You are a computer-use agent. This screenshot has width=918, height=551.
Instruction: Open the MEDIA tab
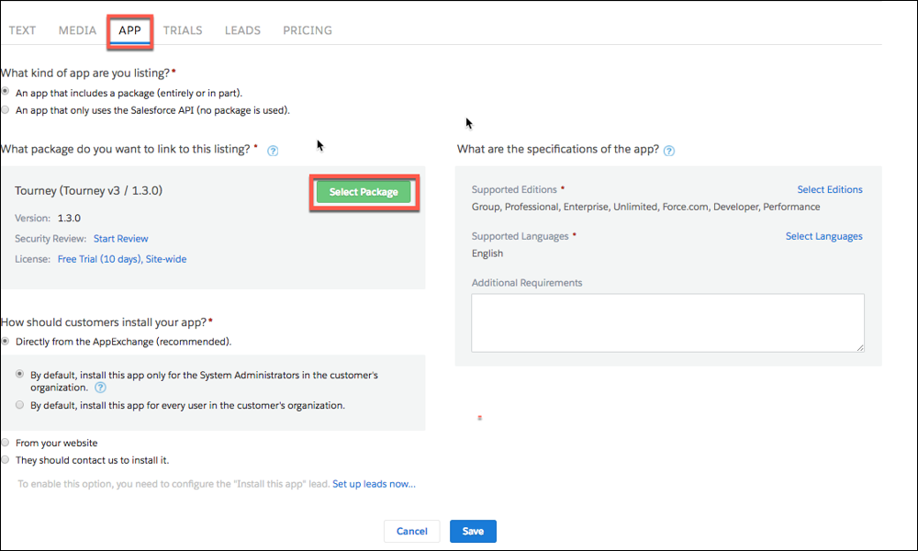tap(77, 30)
